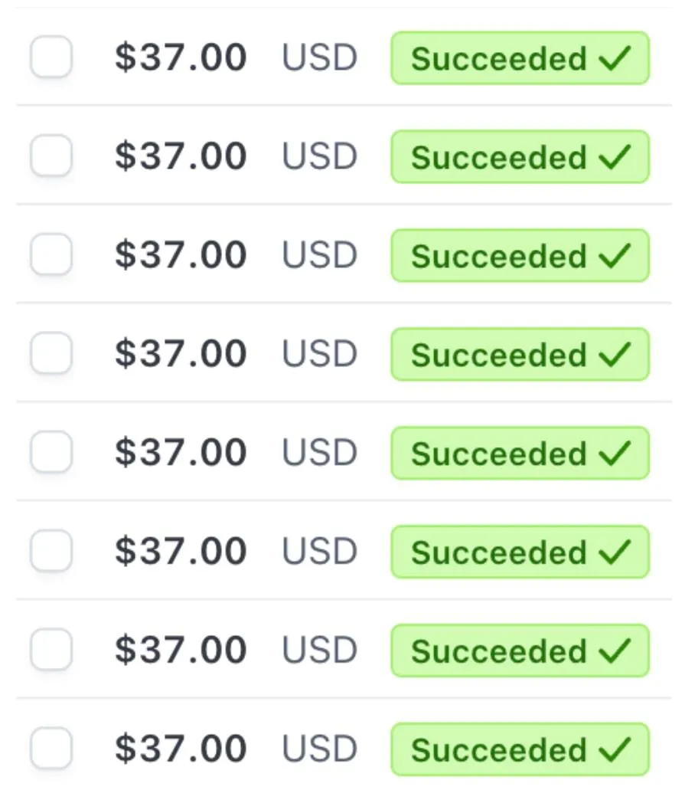Viewport: 685px width, 790px height.
Task: Click the Succeeded badge in third row
Action: [520, 256]
